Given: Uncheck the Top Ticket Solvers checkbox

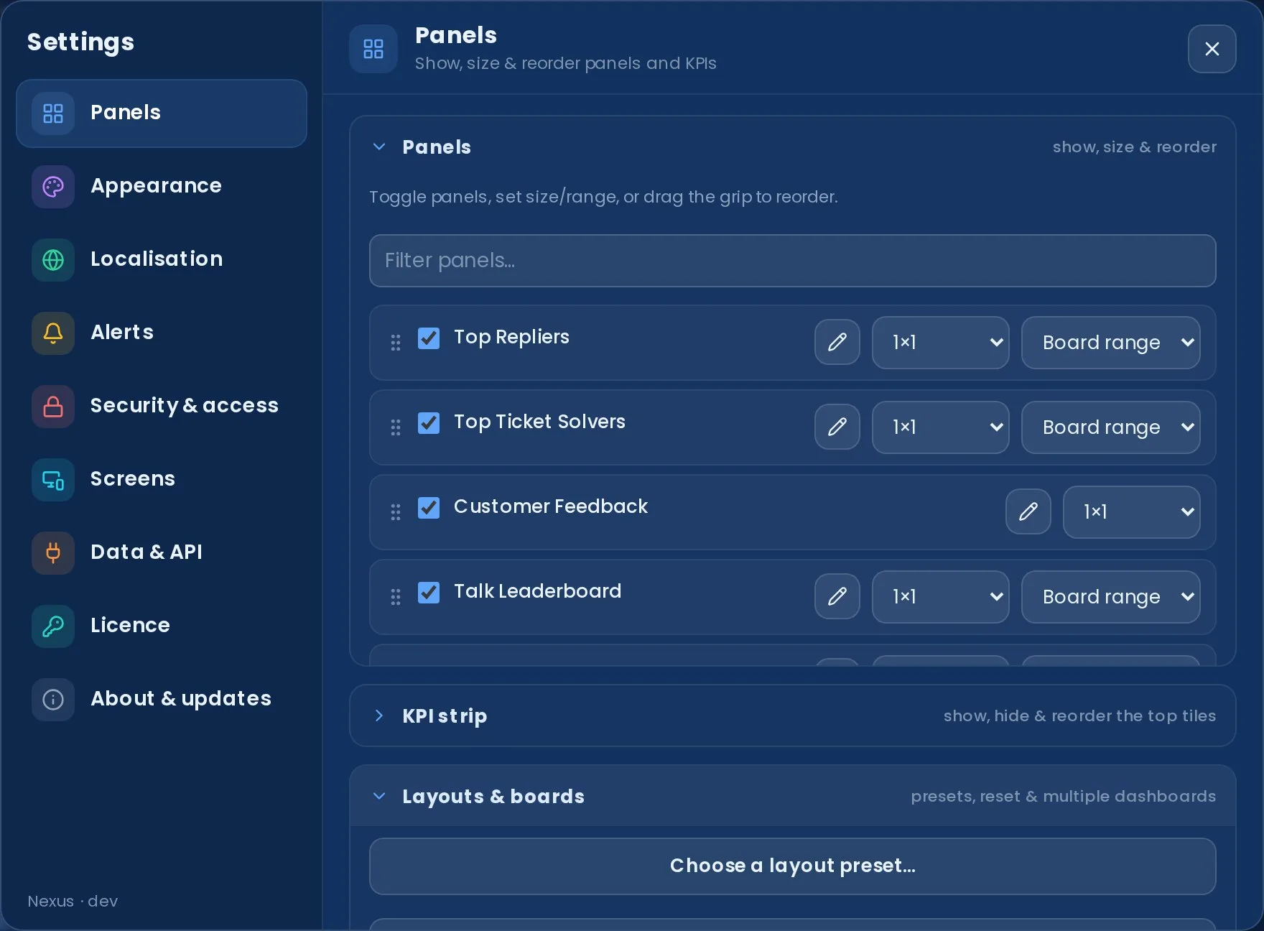Looking at the screenshot, I should click(429, 423).
